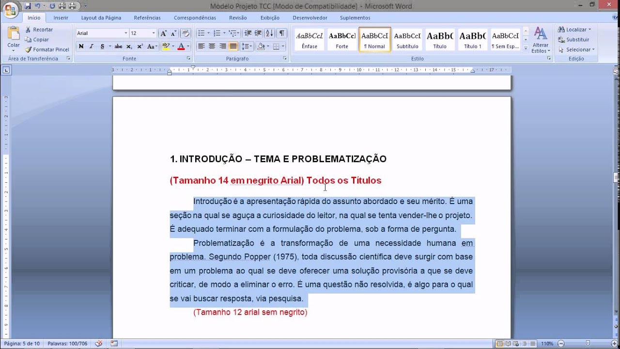Click the Colar paste icon

(14, 34)
